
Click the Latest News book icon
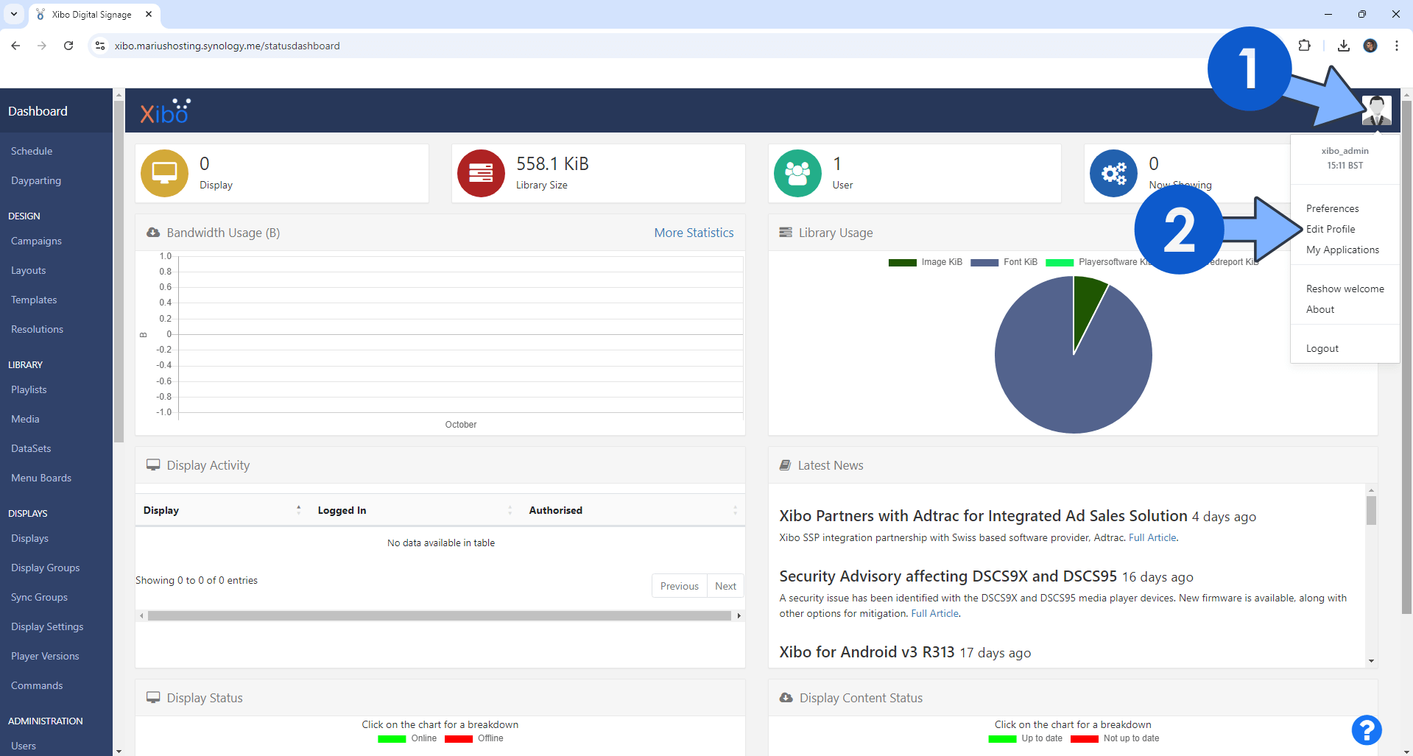click(x=785, y=465)
